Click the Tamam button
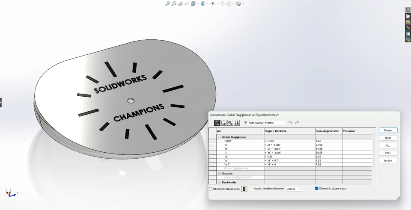The width and height of the screenshot is (411, 210). pyautogui.click(x=388, y=130)
